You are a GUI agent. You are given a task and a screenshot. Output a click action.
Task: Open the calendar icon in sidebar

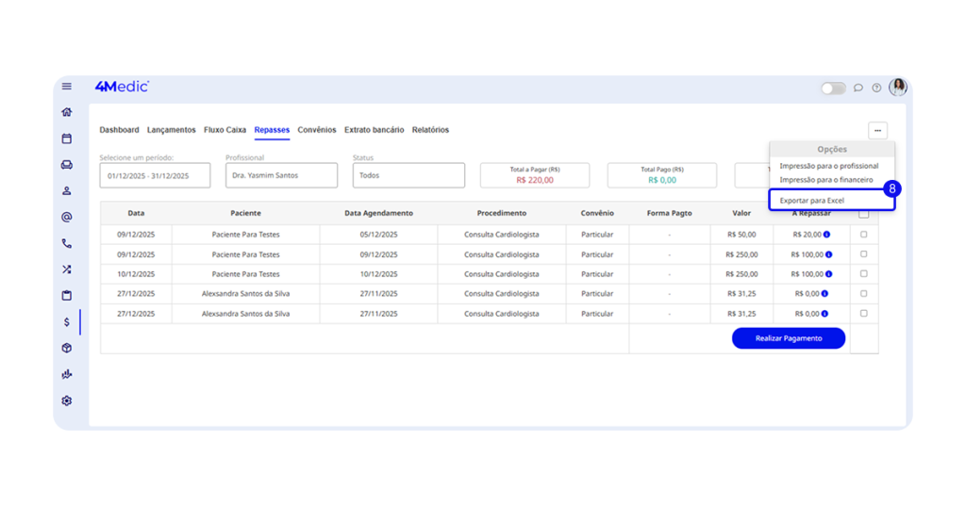[67, 139]
